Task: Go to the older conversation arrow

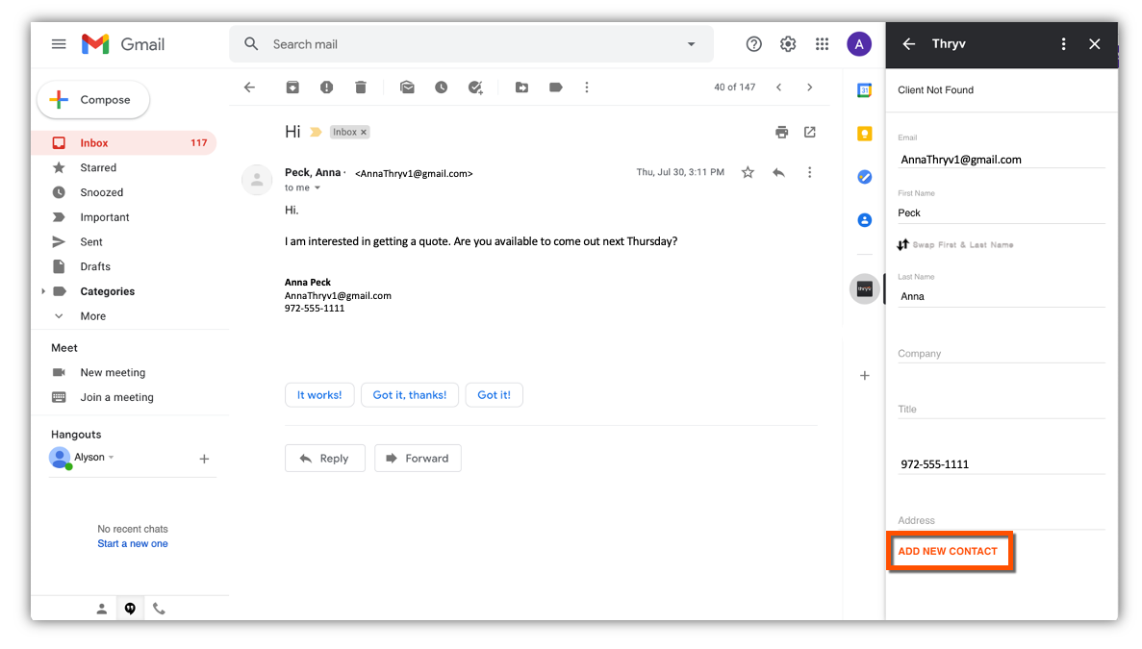Action: (x=810, y=87)
